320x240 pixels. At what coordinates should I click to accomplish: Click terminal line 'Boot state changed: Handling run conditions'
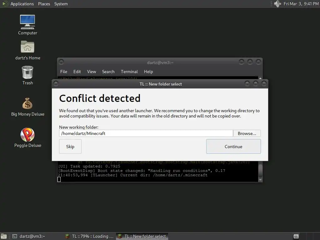point(142,171)
